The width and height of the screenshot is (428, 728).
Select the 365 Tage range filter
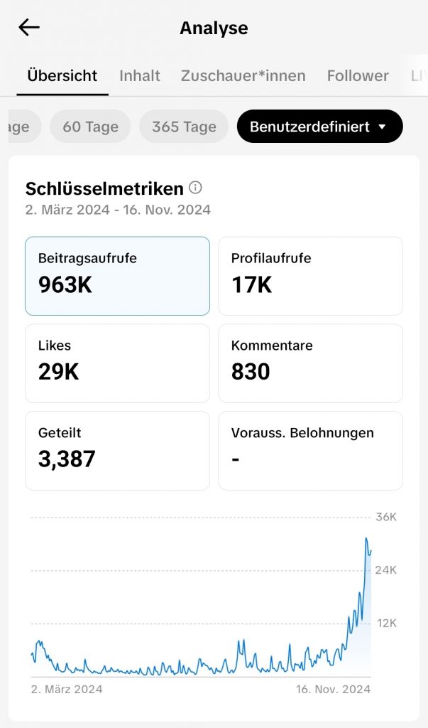coord(184,127)
